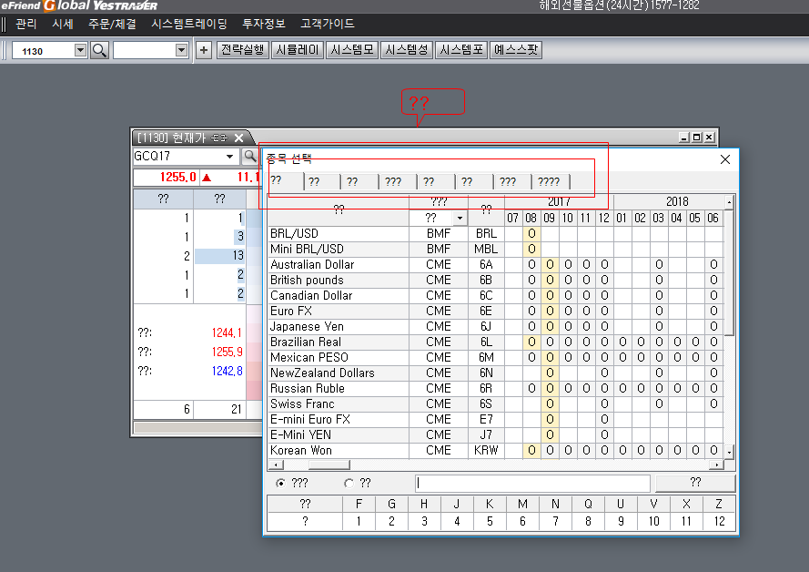Click the symbol search magnifier beside GCQ17
Screen dimensions: 809x572
[x=248, y=157]
